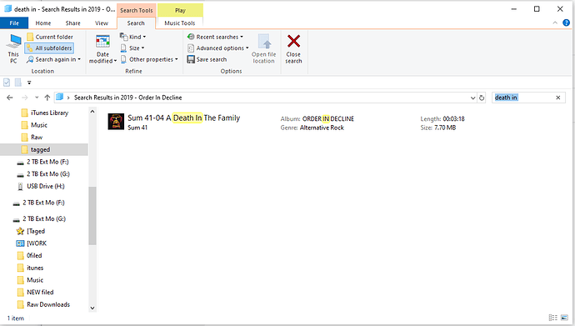The image size is (575, 326).
Task: Switch to the Home ribbon tab
Action: (43, 23)
